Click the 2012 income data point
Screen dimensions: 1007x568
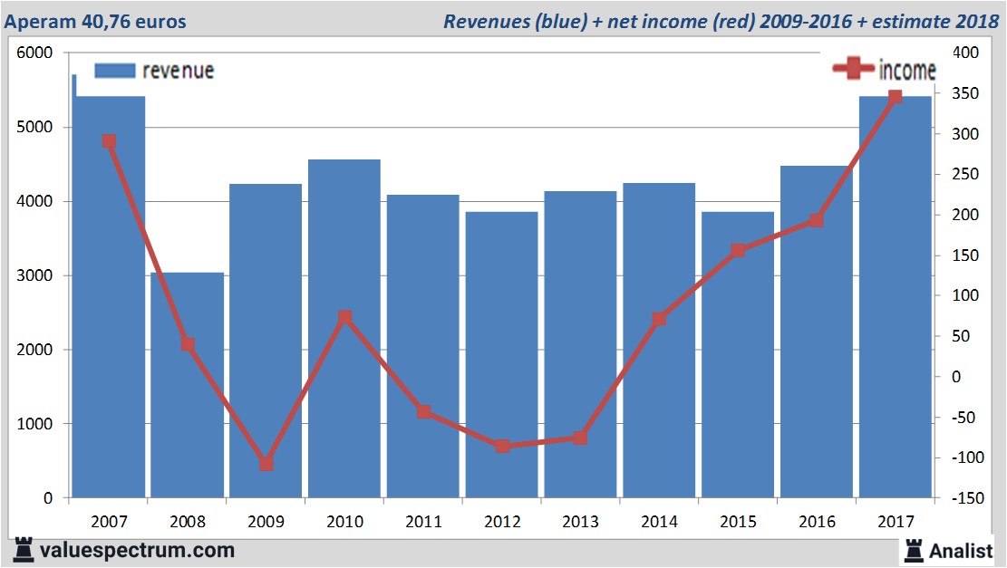[x=503, y=446]
